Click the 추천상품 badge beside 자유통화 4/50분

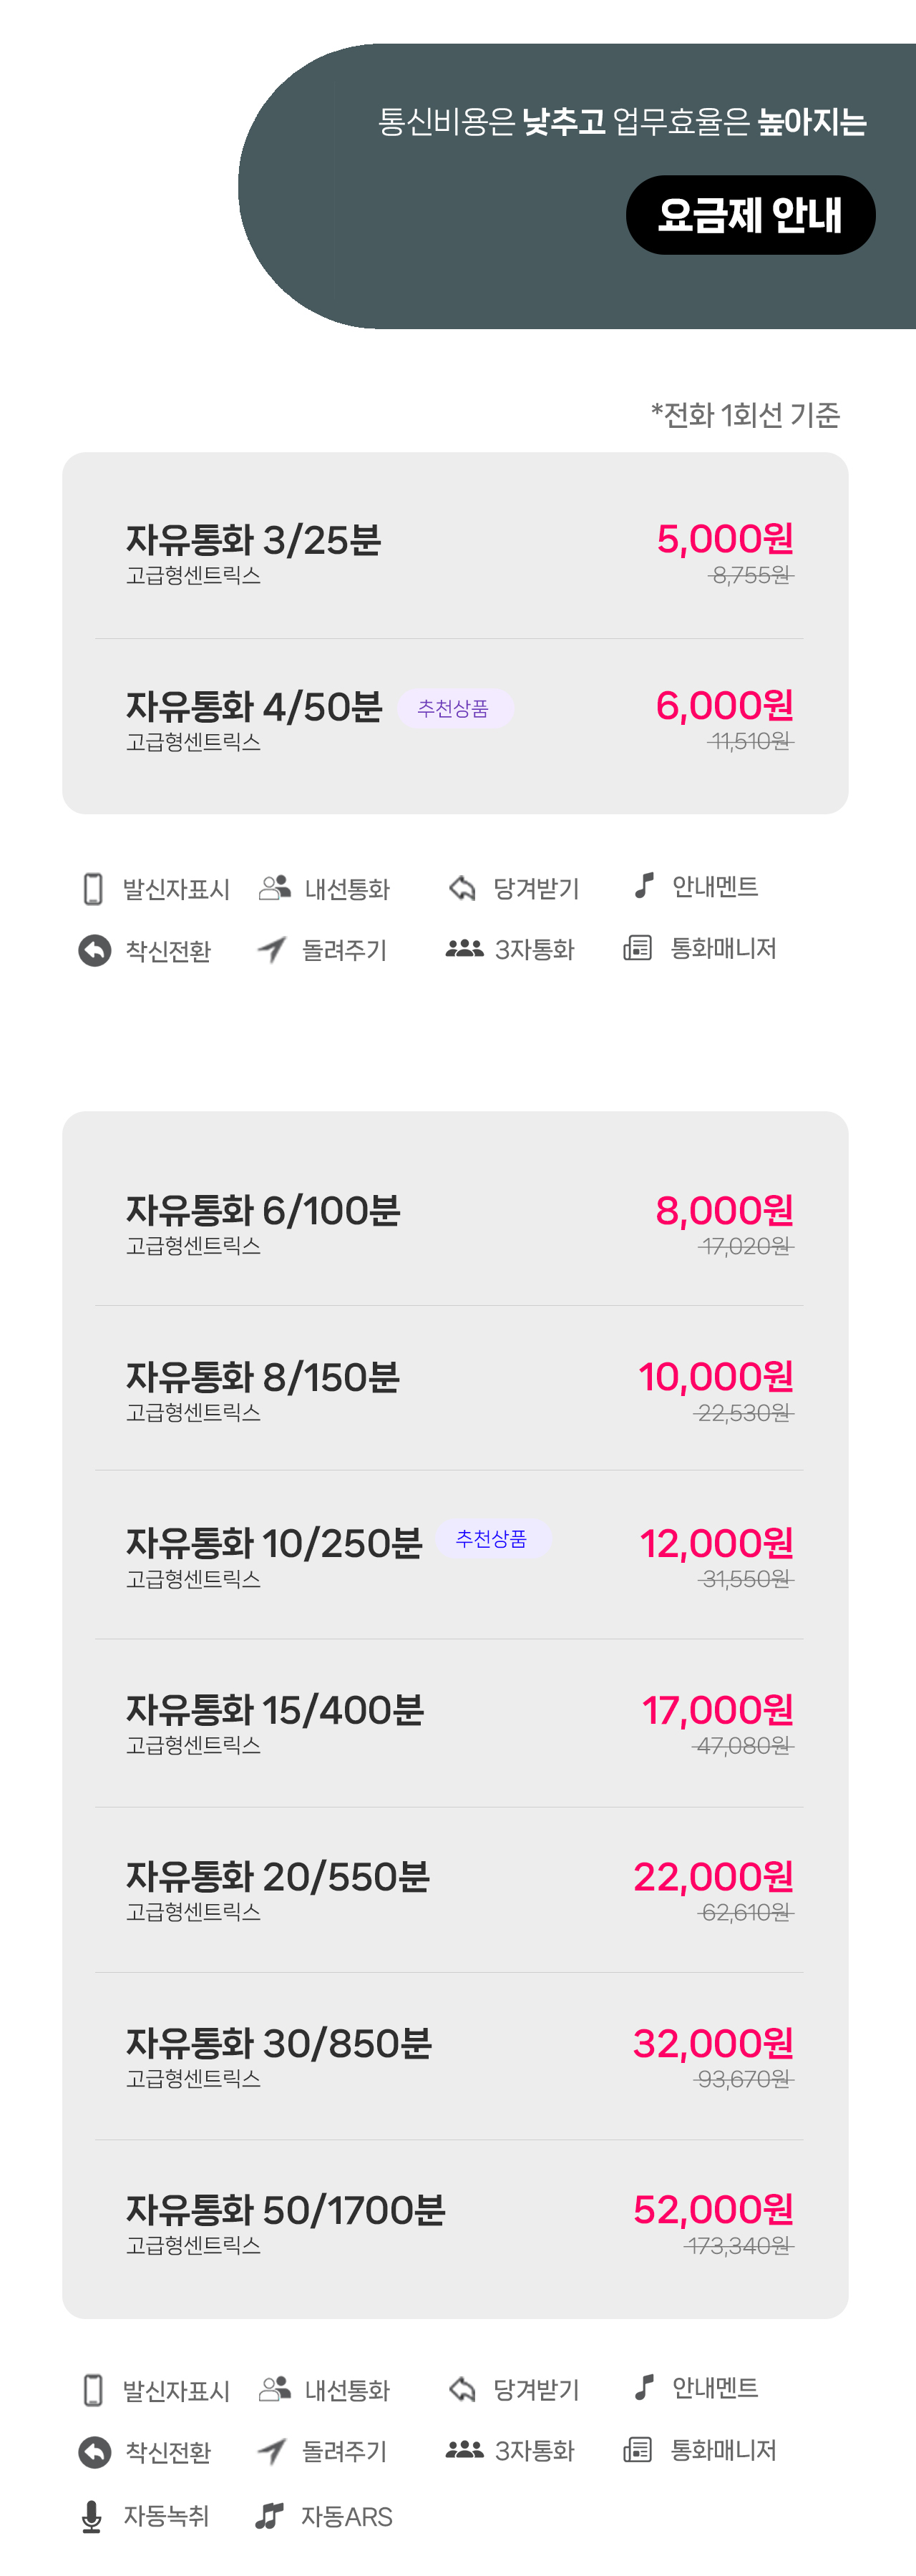(x=454, y=708)
